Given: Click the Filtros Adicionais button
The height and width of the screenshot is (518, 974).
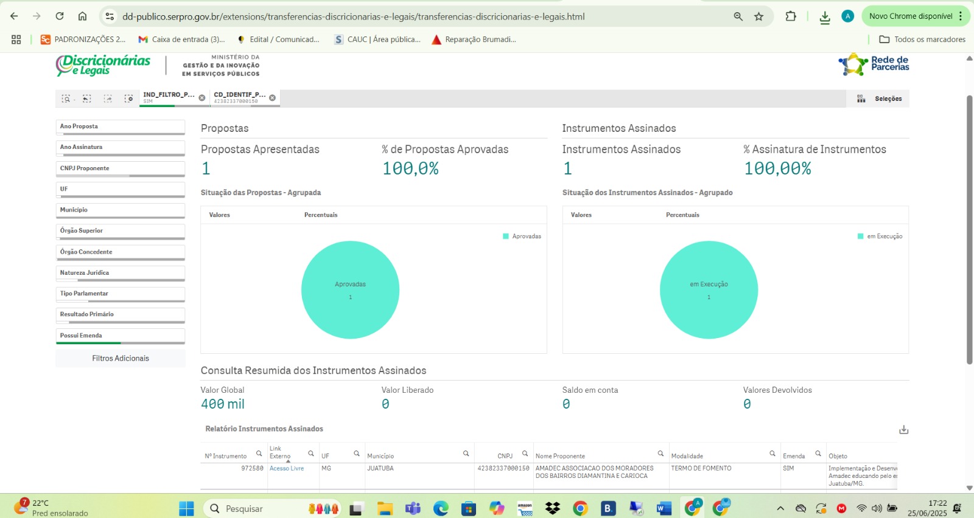Looking at the screenshot, I should click(x=121, y=358).
